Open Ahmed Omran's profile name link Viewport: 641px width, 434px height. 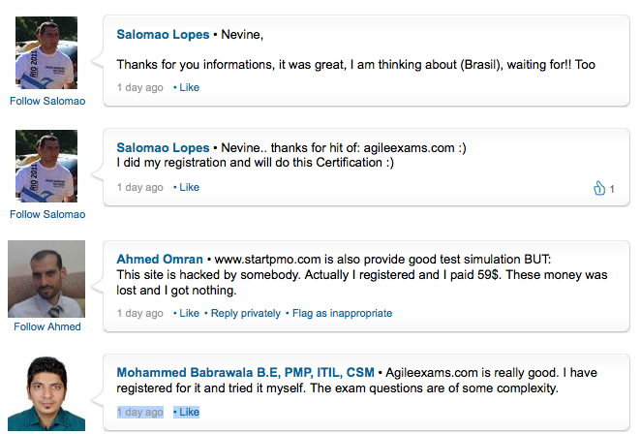coord(160,260)
